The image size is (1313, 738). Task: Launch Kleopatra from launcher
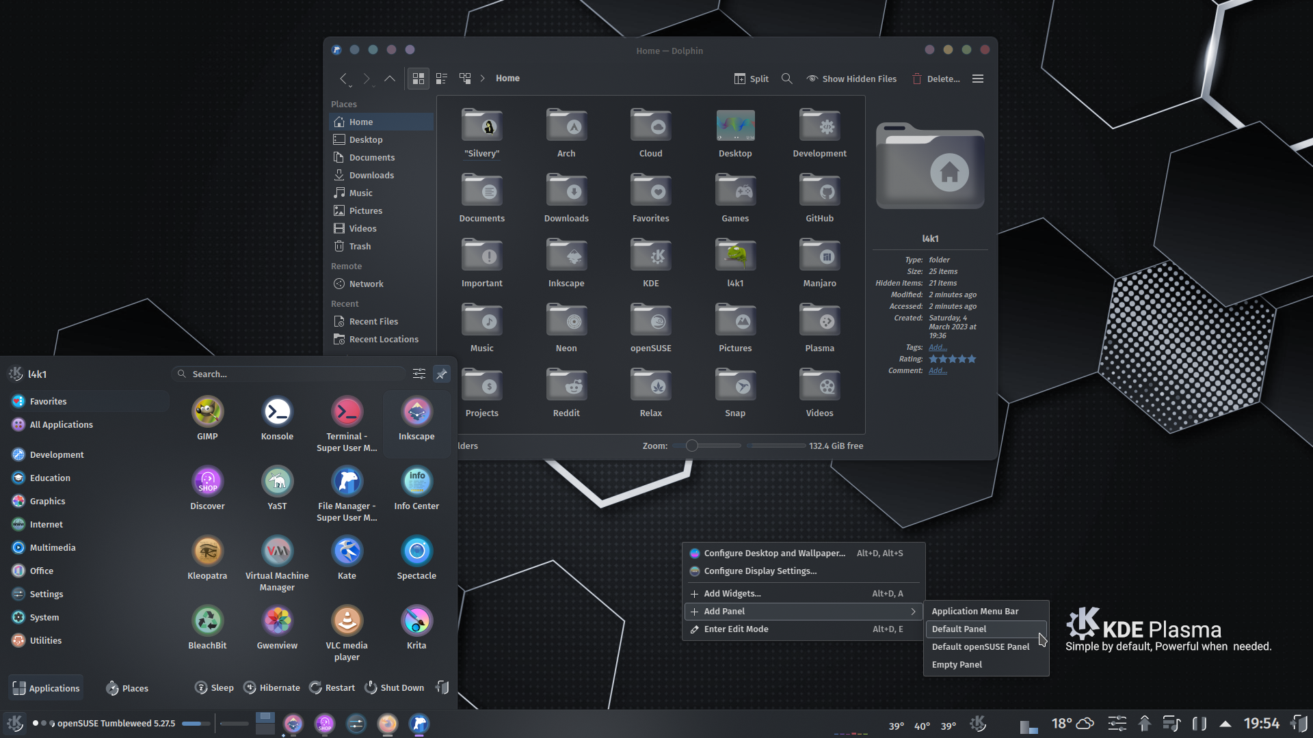pos(207,551)
